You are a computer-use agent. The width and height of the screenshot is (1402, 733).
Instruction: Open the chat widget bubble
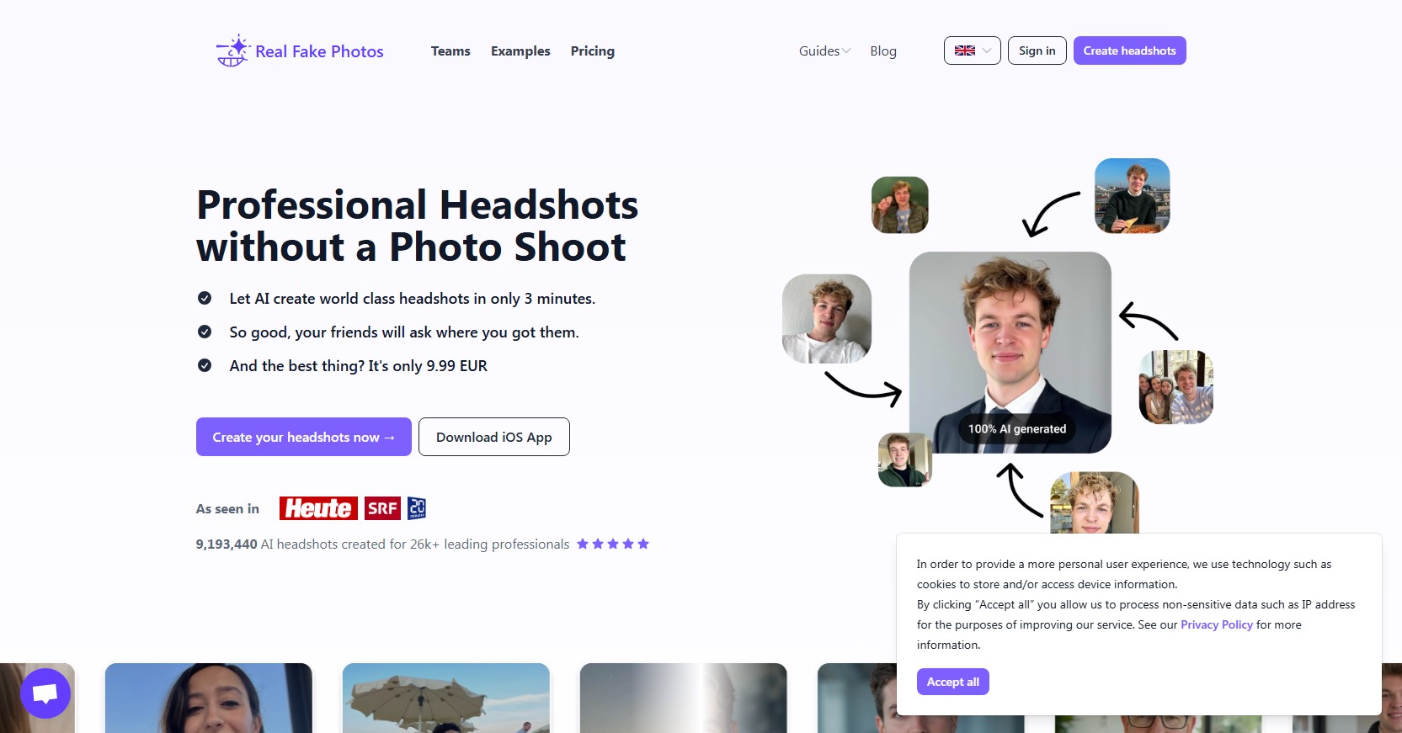[45, 693]
